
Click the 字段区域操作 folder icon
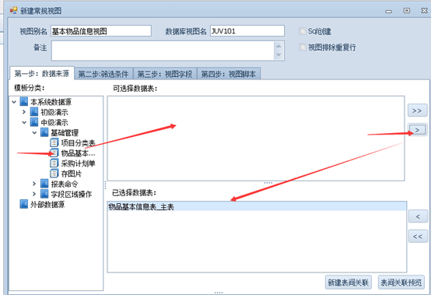[44, 194]
